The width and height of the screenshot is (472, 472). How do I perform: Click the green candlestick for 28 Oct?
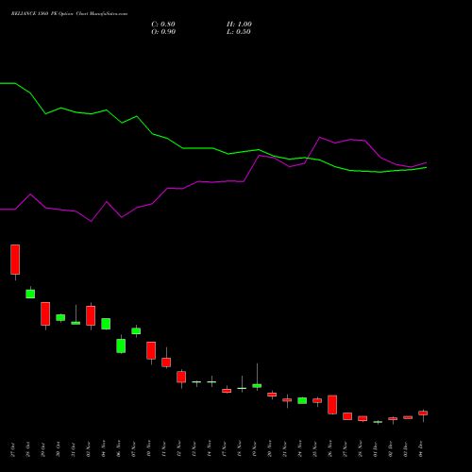coord(30,294)
